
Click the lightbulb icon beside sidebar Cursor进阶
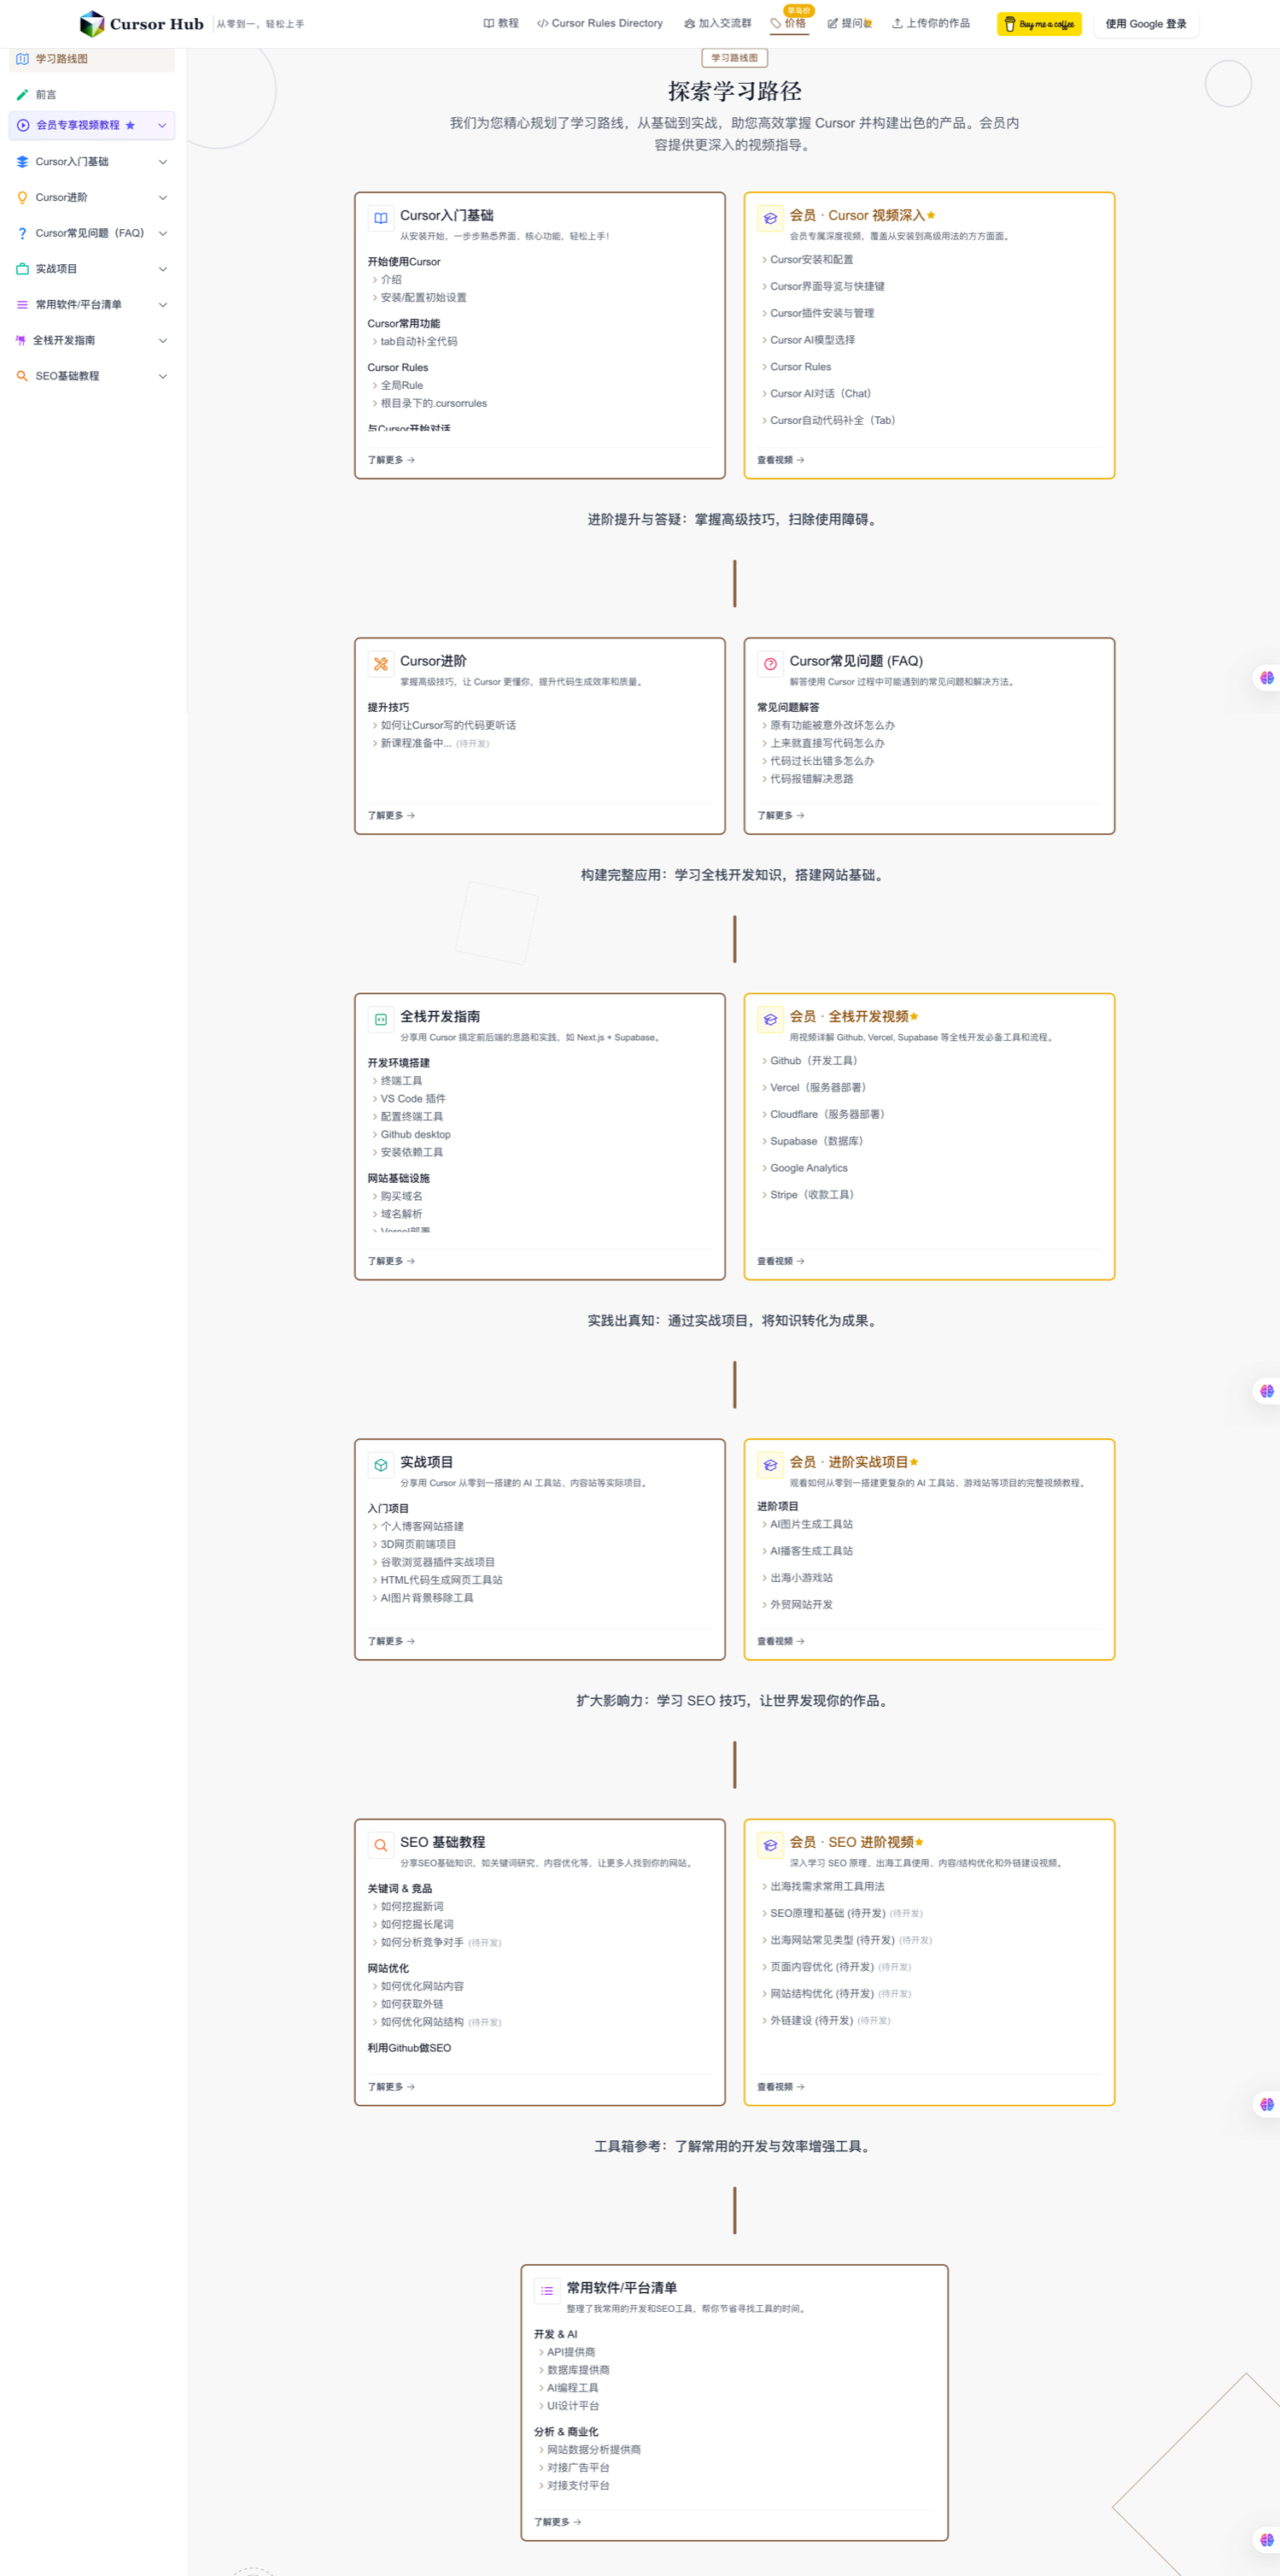click(22, 198)
